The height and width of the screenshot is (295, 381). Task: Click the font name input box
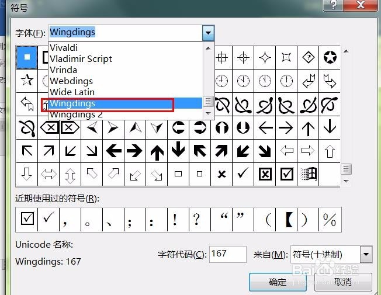click(126, 33)
